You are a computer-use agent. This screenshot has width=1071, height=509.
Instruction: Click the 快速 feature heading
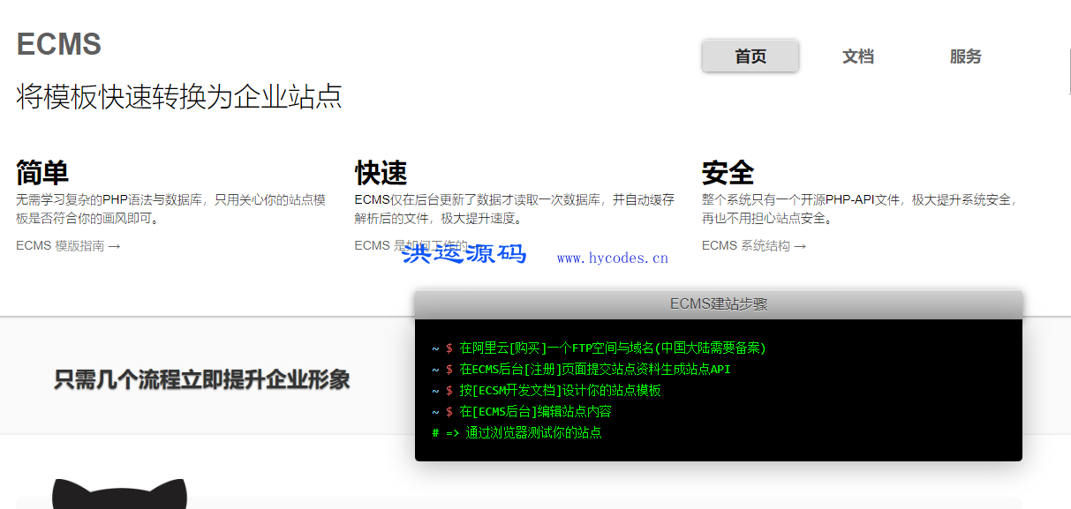tap(381, 173)
